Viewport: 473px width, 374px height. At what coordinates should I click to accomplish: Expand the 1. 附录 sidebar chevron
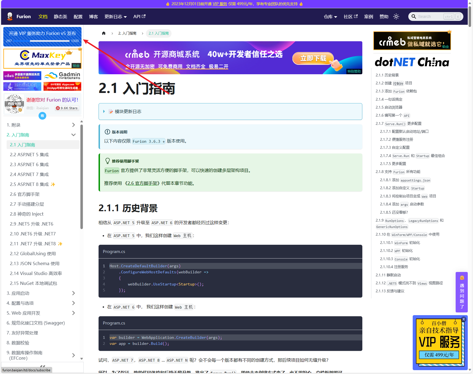click(x=74, y=125)
